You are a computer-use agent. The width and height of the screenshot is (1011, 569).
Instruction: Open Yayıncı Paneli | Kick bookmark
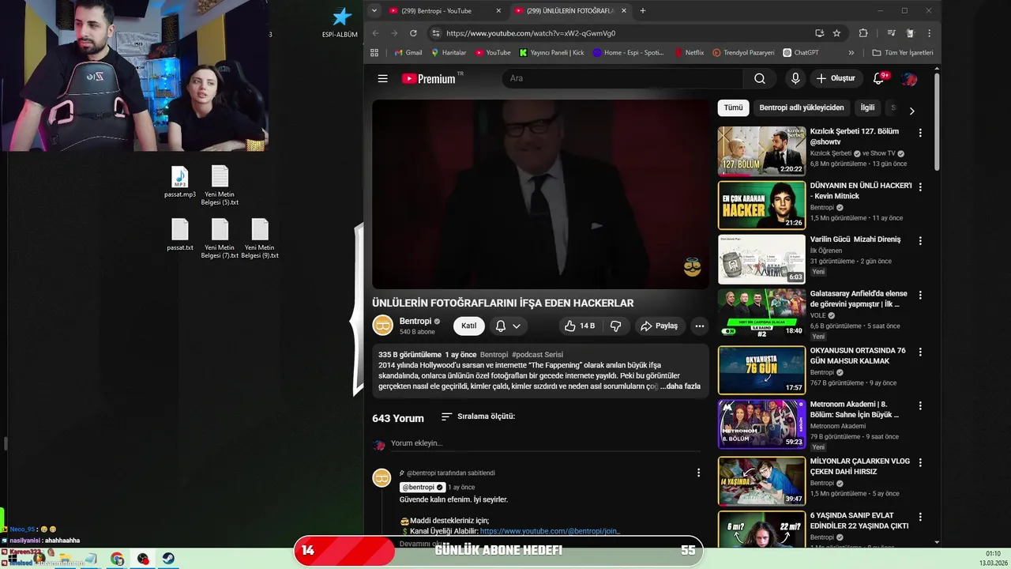click(x=551, y=53)
